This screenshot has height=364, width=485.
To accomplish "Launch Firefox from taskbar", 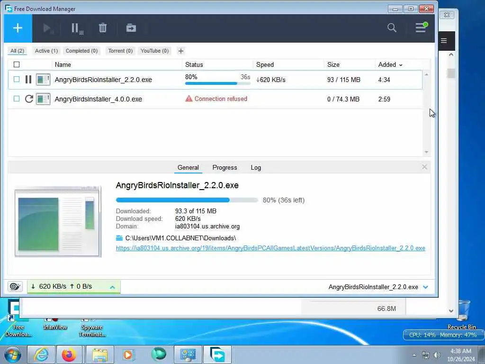I will click(69, 355).
